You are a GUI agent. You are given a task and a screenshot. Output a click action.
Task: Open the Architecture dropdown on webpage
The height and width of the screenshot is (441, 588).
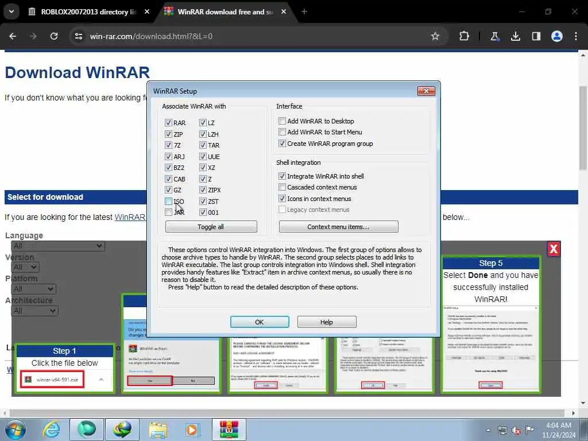[x=34, y=311]
